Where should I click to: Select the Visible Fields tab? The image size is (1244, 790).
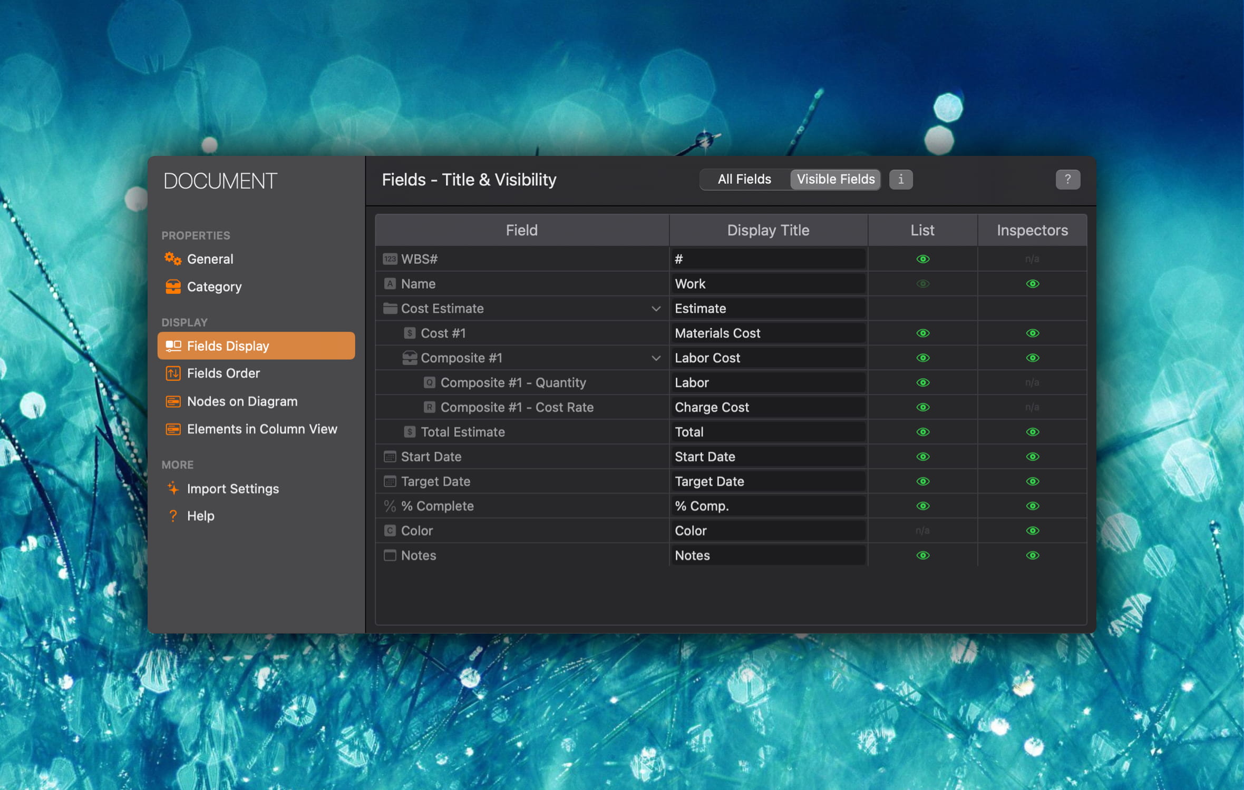835,180
